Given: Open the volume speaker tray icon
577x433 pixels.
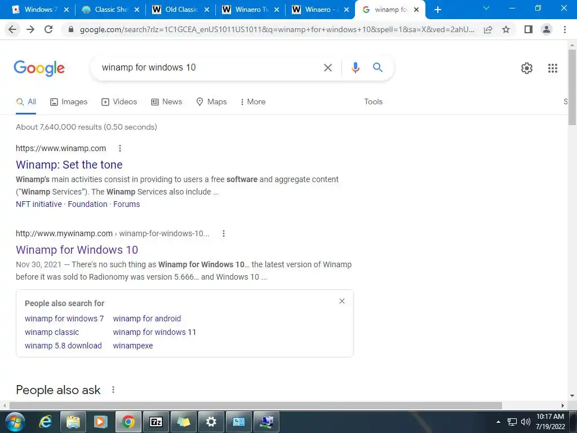Looking at the screenshot, I should point(526,422).
